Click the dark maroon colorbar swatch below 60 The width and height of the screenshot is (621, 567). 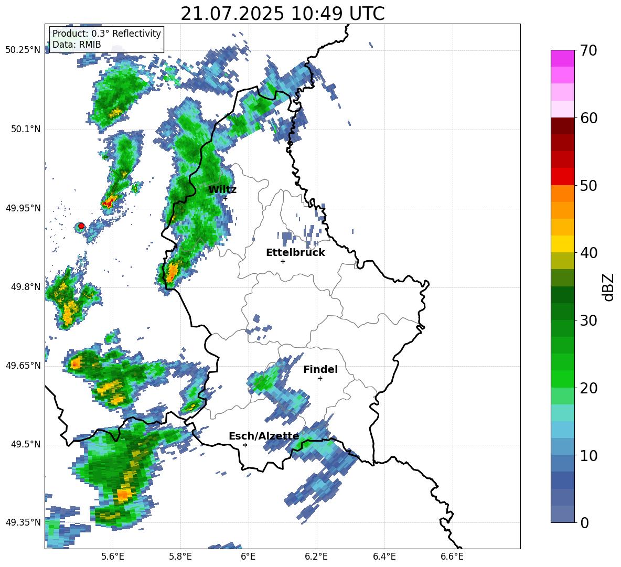click(563, 126)
